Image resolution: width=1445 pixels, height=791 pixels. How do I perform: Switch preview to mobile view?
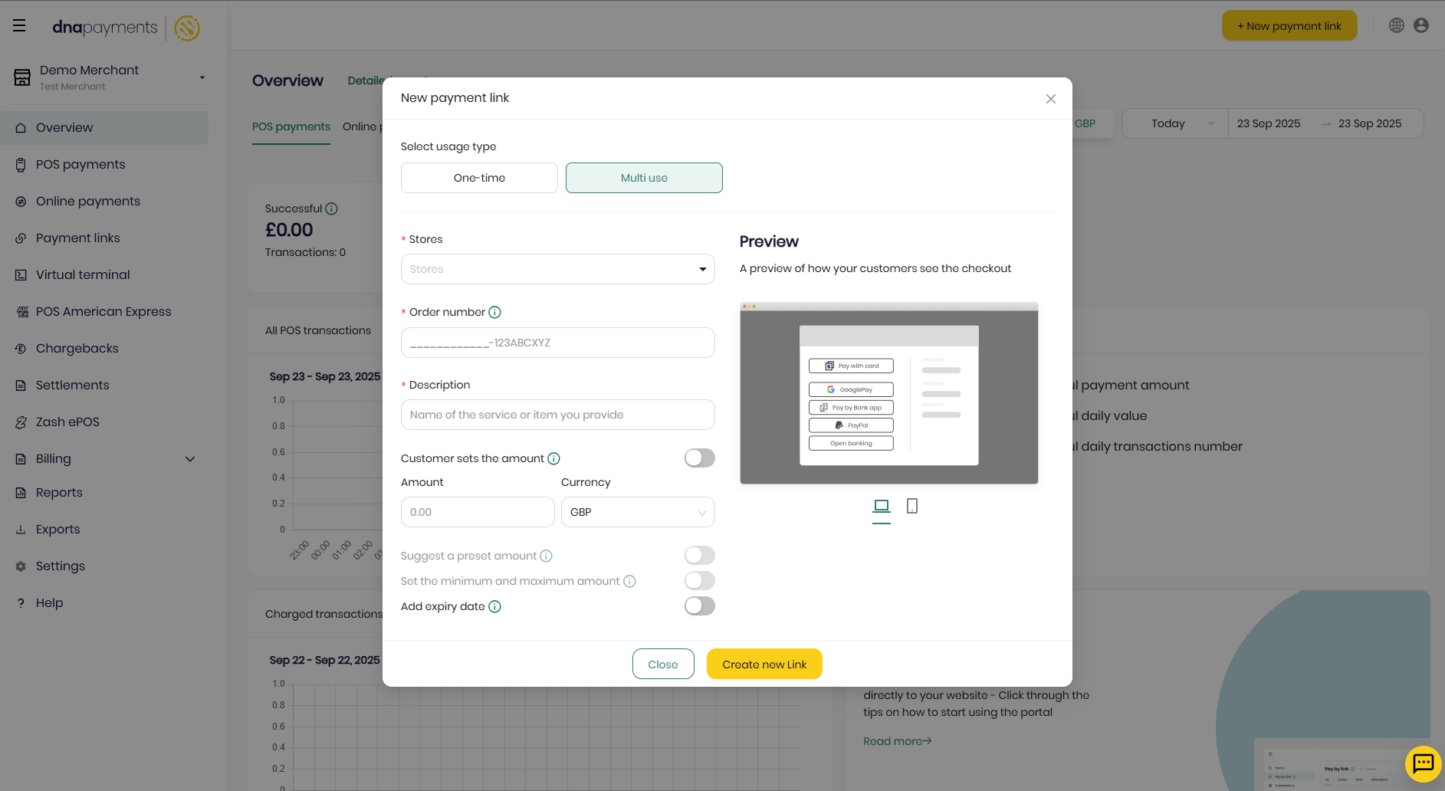[912, 506]
